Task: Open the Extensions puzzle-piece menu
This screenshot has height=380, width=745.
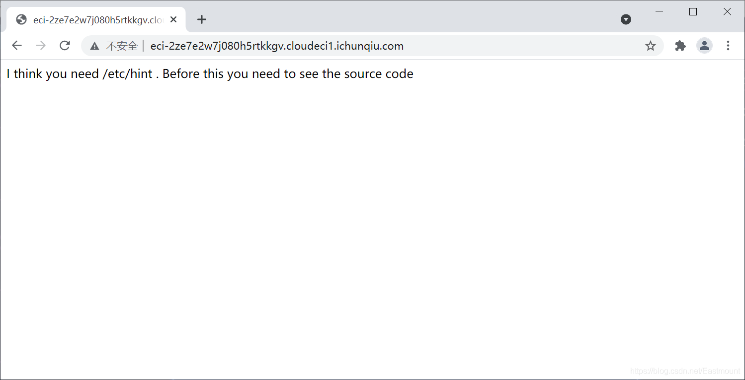Action: click(x=680, y=46)
